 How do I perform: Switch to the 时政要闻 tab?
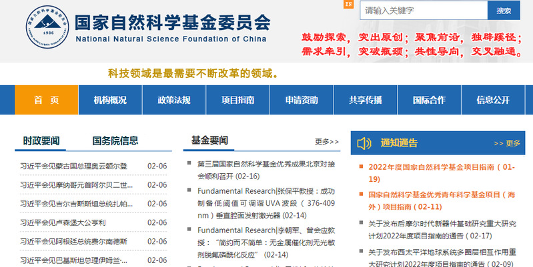click(41, 140)
